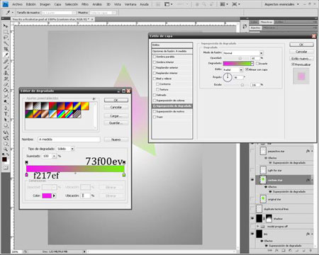
Task: Select the Gradient tool in the toolbox
Action: click(x=5, y=90)
